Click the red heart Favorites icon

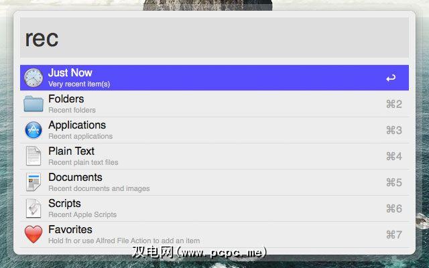34,234
